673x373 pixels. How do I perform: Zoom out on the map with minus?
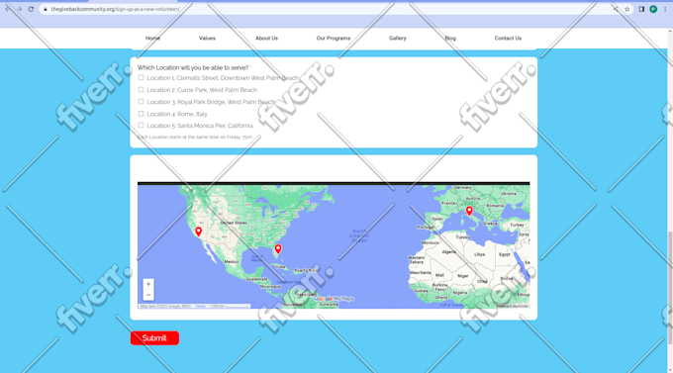click(x=148, y=295)
